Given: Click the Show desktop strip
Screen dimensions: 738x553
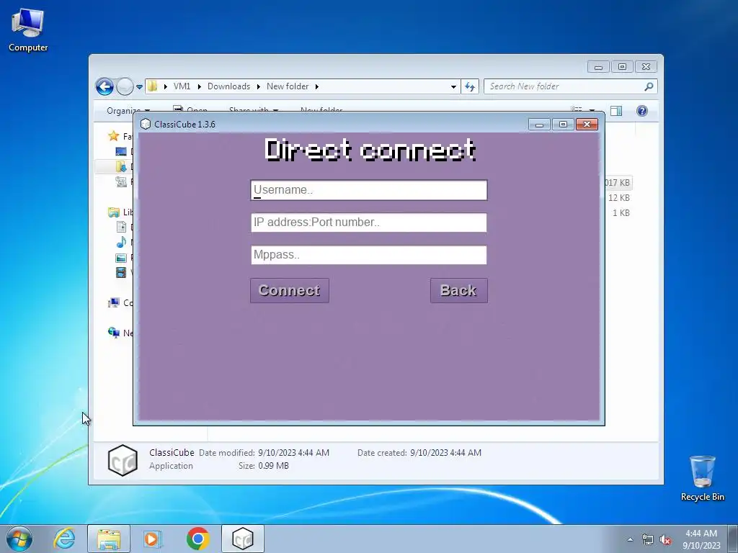Looking at the screenshot, I should [733, 539].
